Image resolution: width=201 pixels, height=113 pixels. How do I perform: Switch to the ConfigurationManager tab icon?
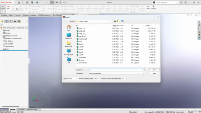pos(11,21)
